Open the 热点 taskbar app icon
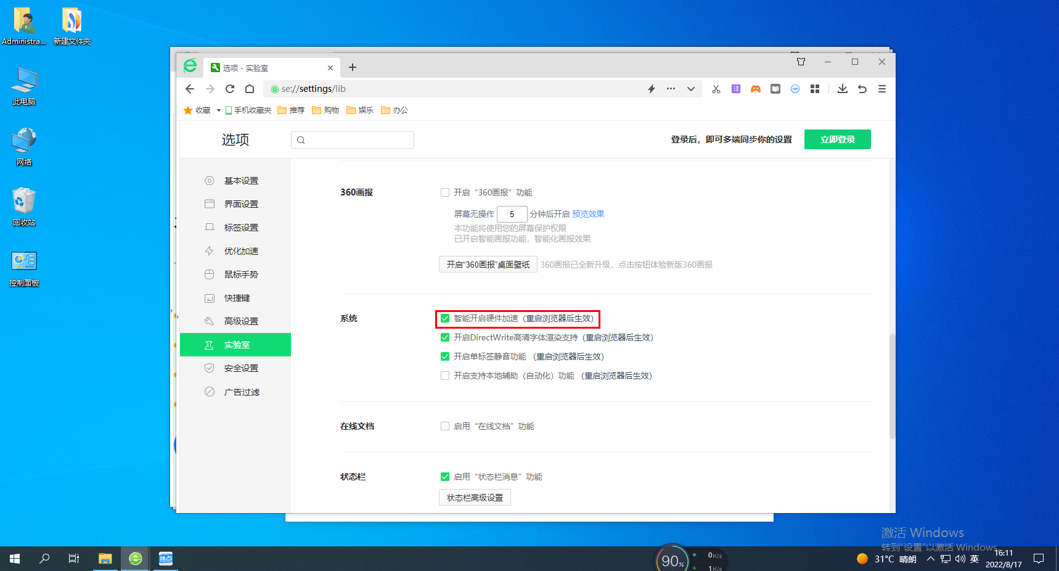This screenshot has width=1059, height=571. click(x=166, y=559)
